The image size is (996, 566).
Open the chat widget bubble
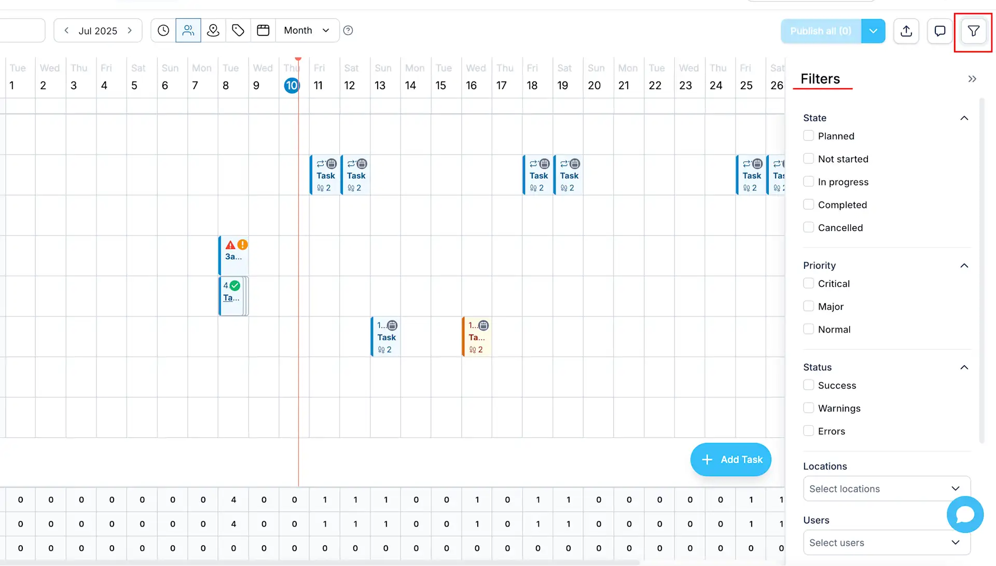tap(965, 514)
